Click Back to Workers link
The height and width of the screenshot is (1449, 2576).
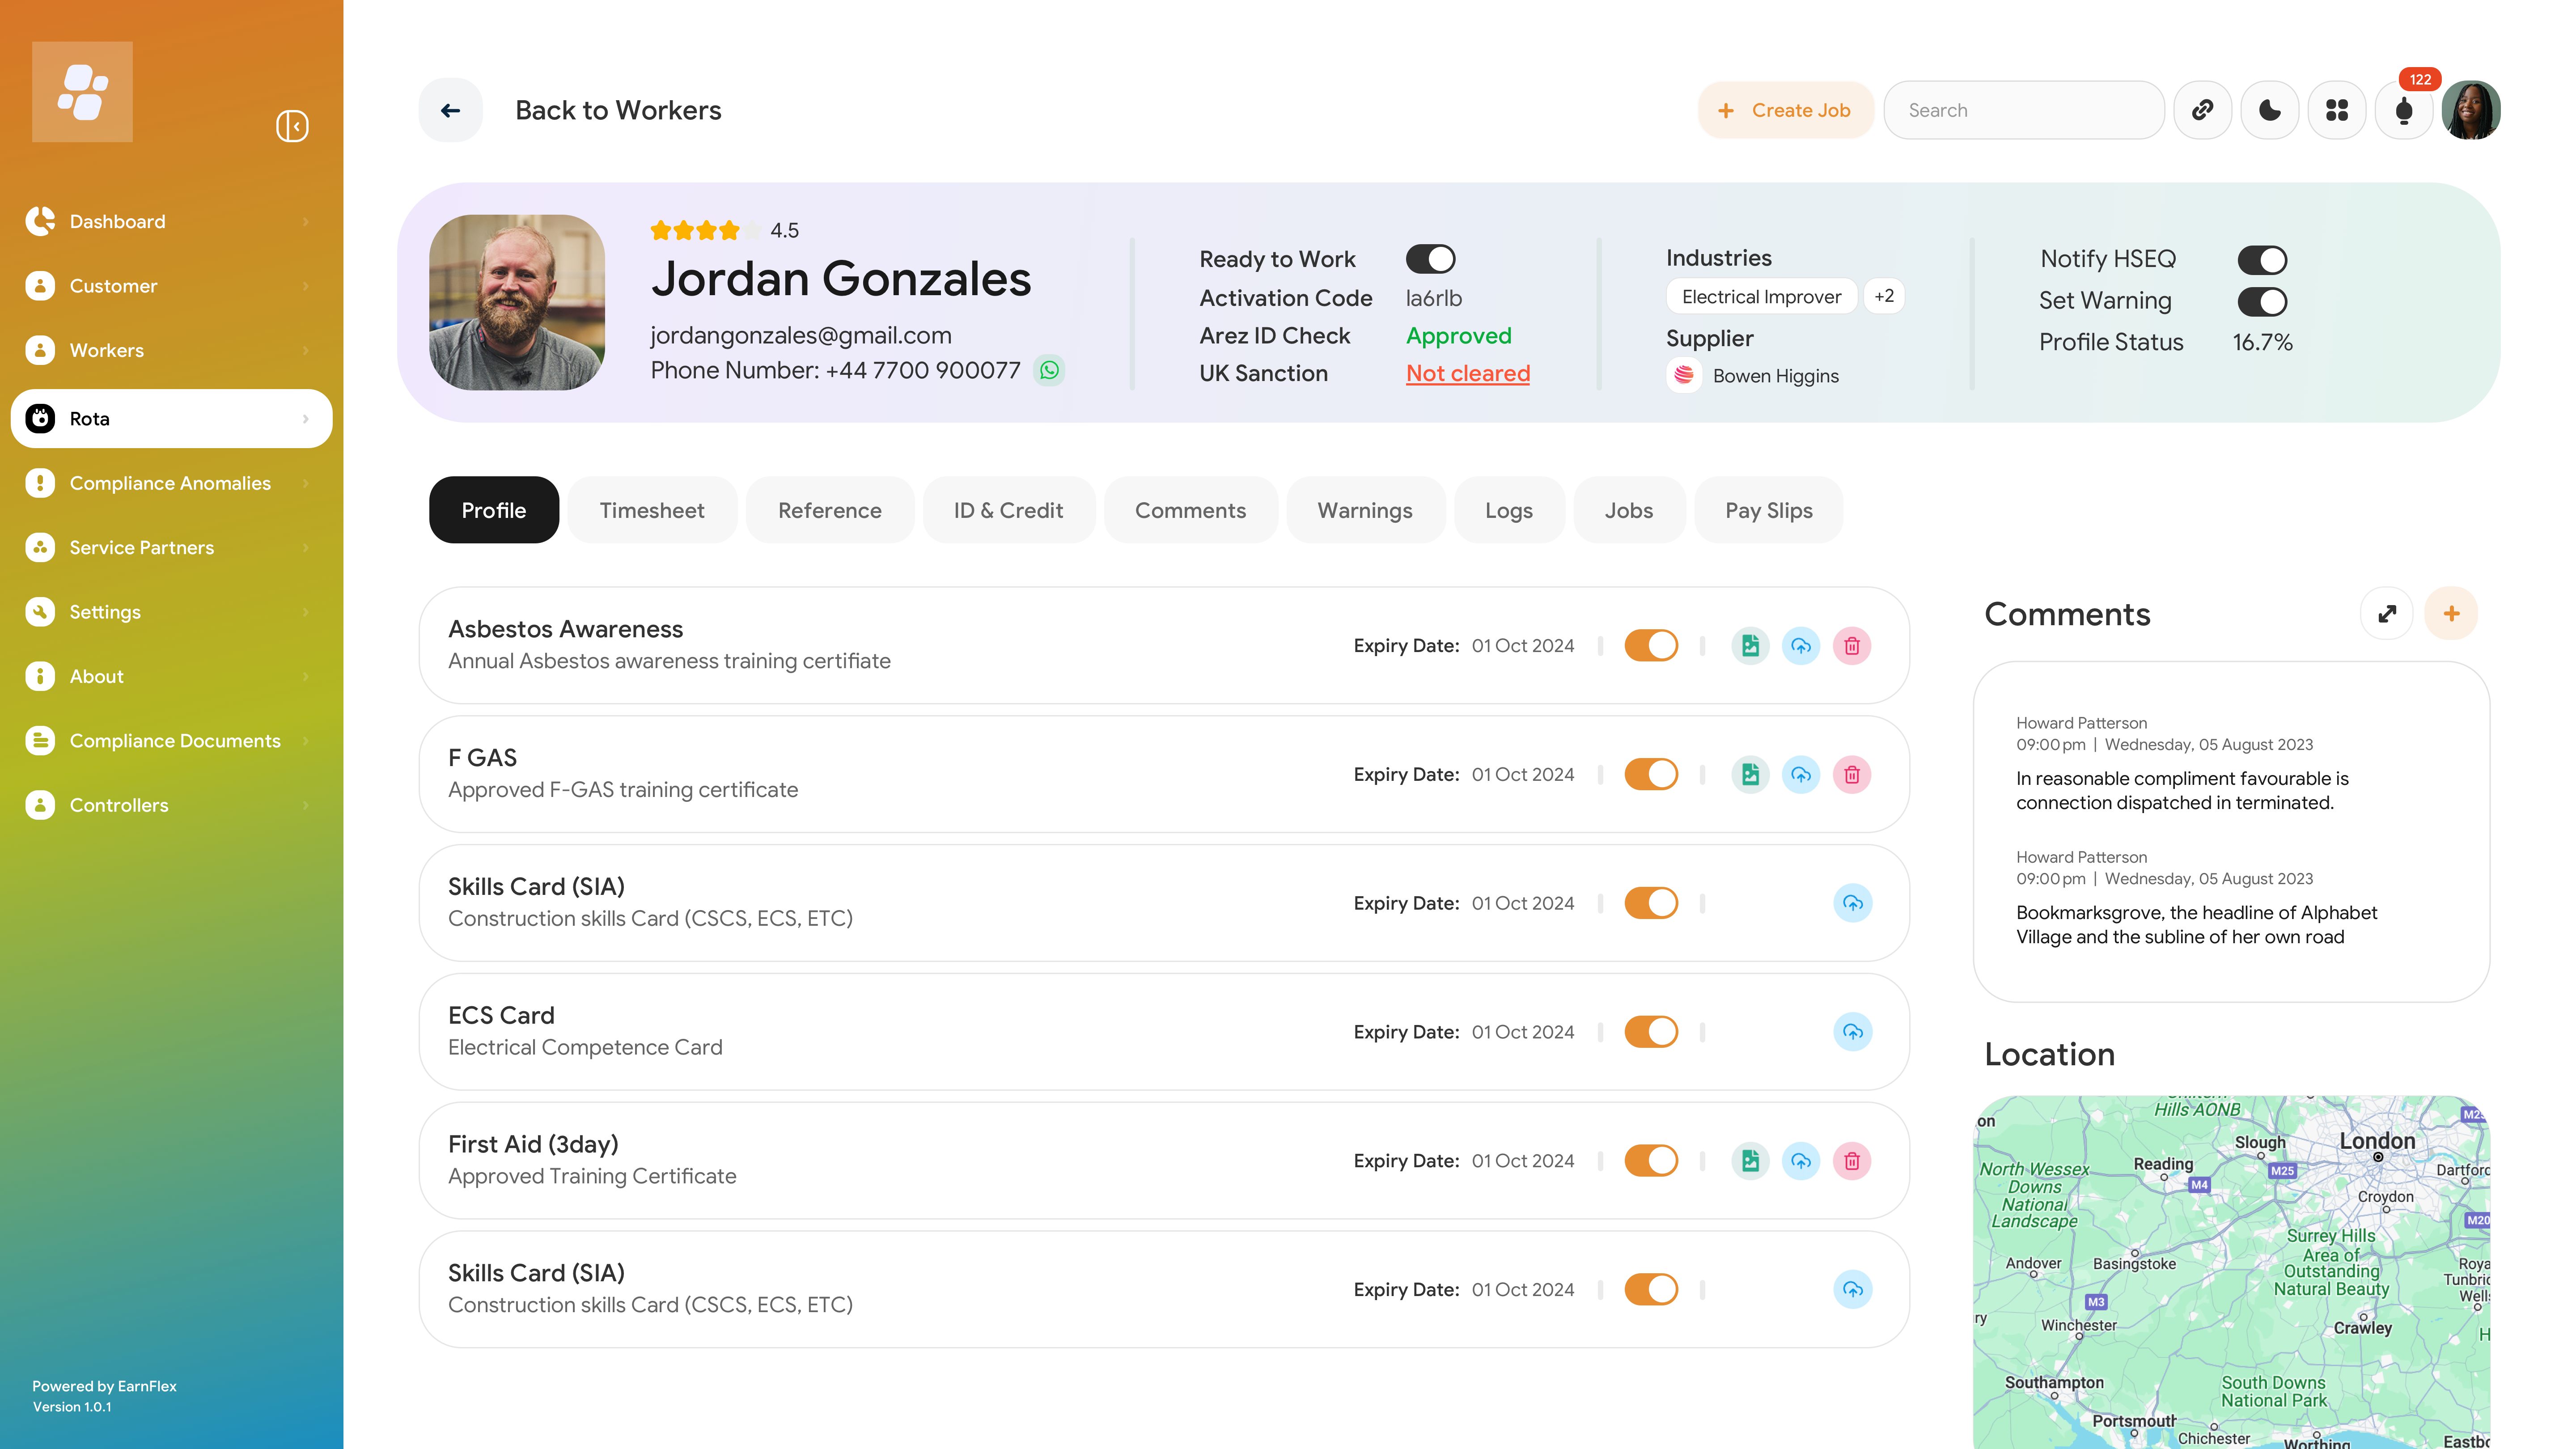point(618,110)
